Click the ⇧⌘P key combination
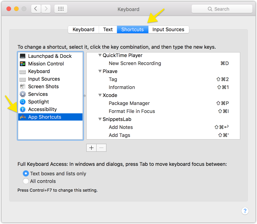 coord(222,103)
